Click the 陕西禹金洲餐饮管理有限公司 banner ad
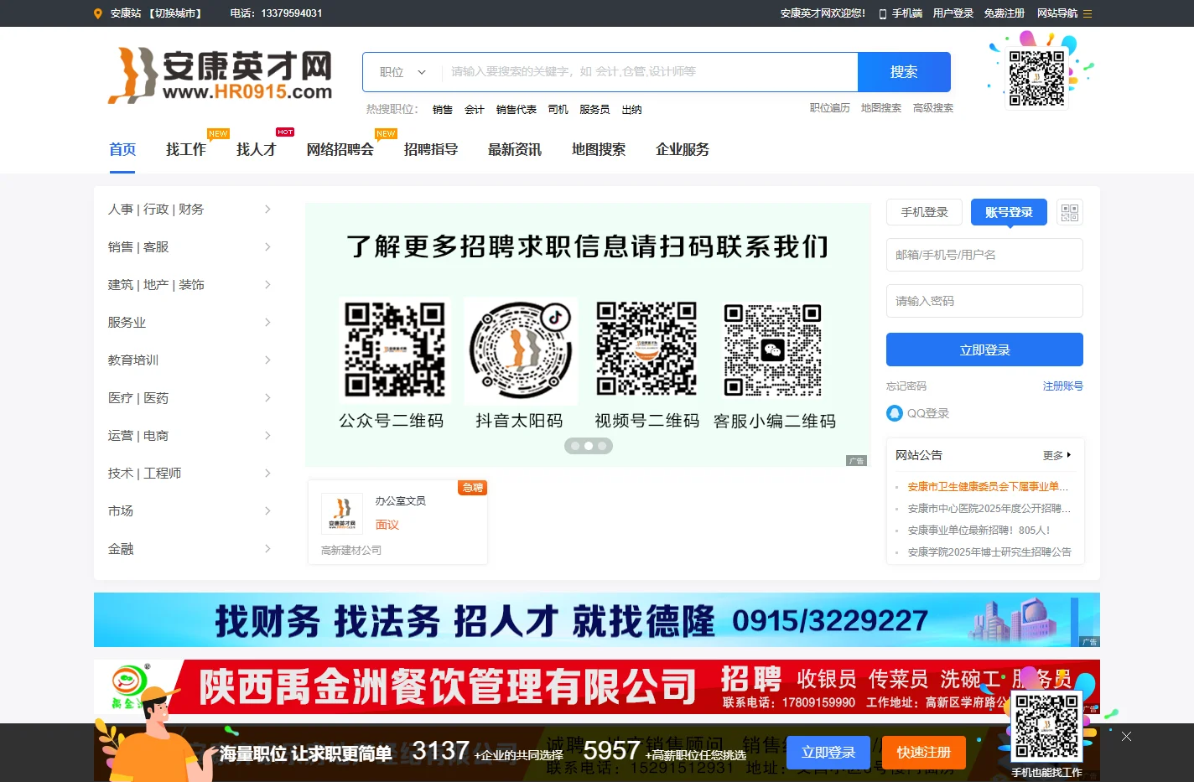Viewport: 1194px width, 782px height. pos(597,686)
